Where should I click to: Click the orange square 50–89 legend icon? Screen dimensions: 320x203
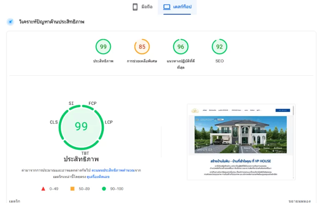coord(72,189)
